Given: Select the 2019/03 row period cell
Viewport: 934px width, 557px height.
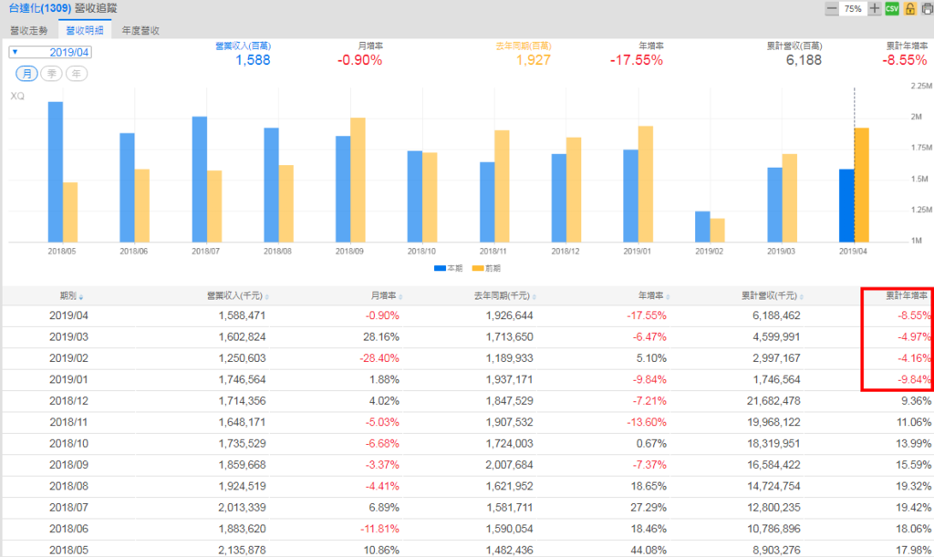Looking at the screenshot, I should (68, 336).
